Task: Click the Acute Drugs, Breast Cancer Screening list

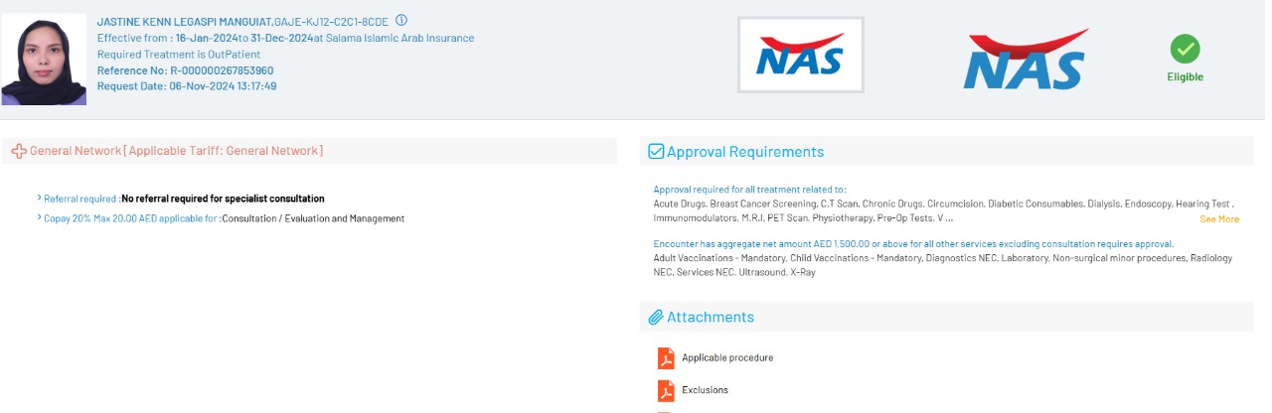Action: pyautogui.click(x=942, y=209)
